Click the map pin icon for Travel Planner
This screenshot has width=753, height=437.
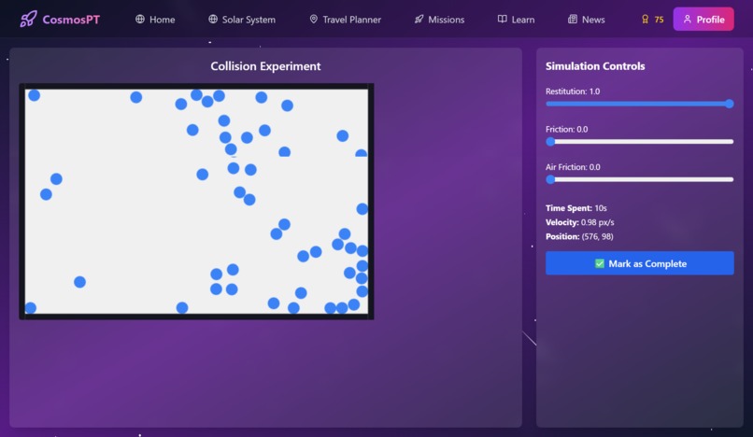coord(314,20)
